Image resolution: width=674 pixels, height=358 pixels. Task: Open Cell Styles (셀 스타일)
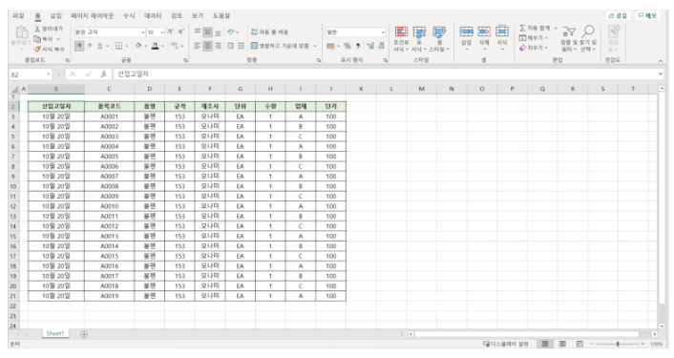click(x=439, y=39)
